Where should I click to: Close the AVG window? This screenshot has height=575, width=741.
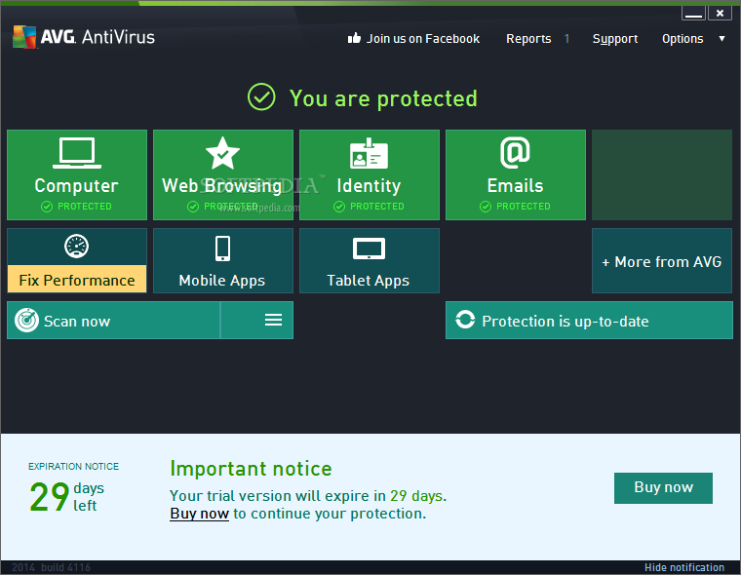click(x=720, y=14)
